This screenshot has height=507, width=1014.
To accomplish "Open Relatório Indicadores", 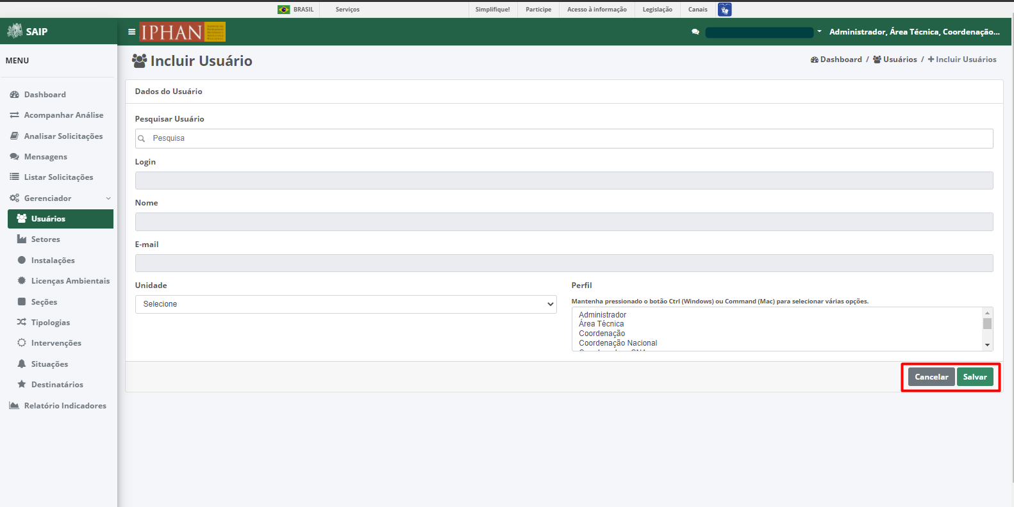I will [65, 406].
